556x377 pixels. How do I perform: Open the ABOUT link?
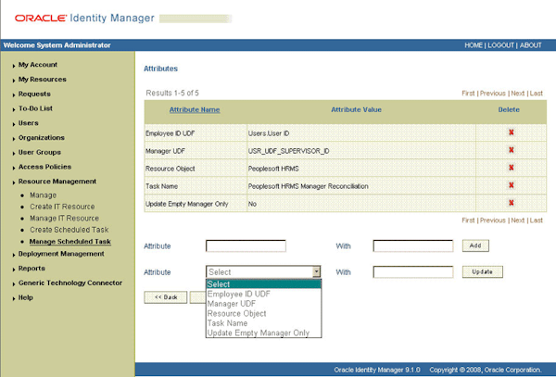tap(530, 45)
